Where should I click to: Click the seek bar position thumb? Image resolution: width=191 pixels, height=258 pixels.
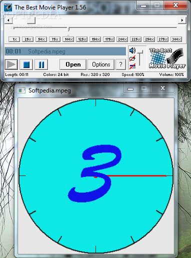point(31,20)
